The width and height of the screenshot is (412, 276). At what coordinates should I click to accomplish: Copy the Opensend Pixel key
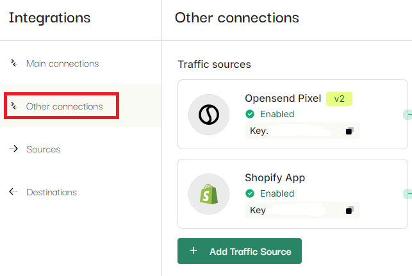350,131
